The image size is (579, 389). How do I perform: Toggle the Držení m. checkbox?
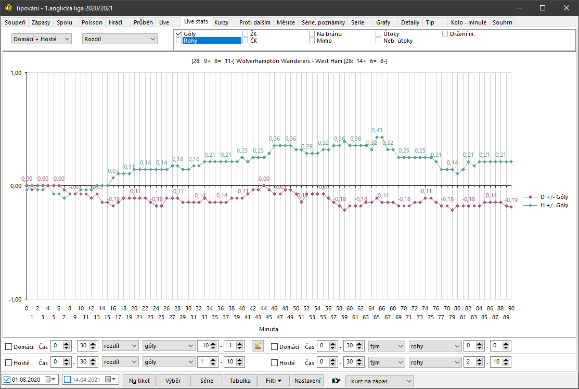(x=445, y=34)
